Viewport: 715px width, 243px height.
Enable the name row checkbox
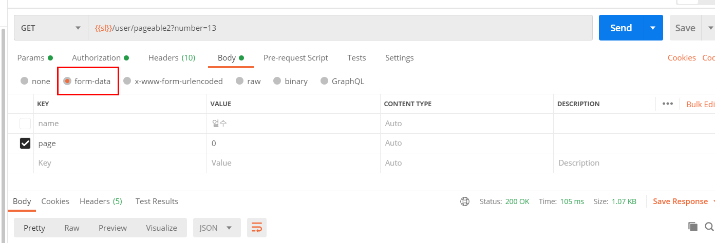click(25, 124)
